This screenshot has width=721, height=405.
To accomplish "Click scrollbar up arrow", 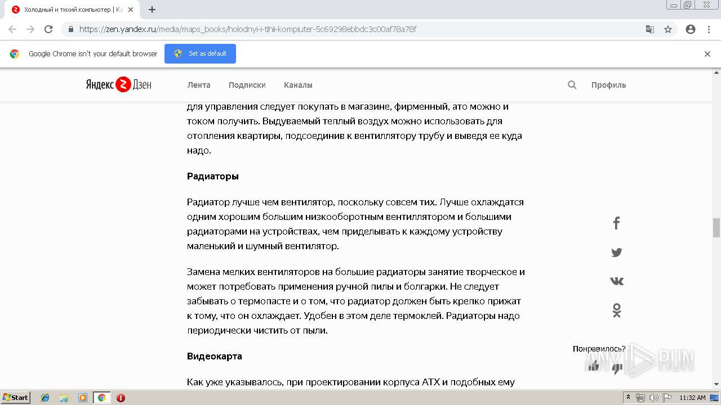I will pyautogui.click(x=716, y=72).
